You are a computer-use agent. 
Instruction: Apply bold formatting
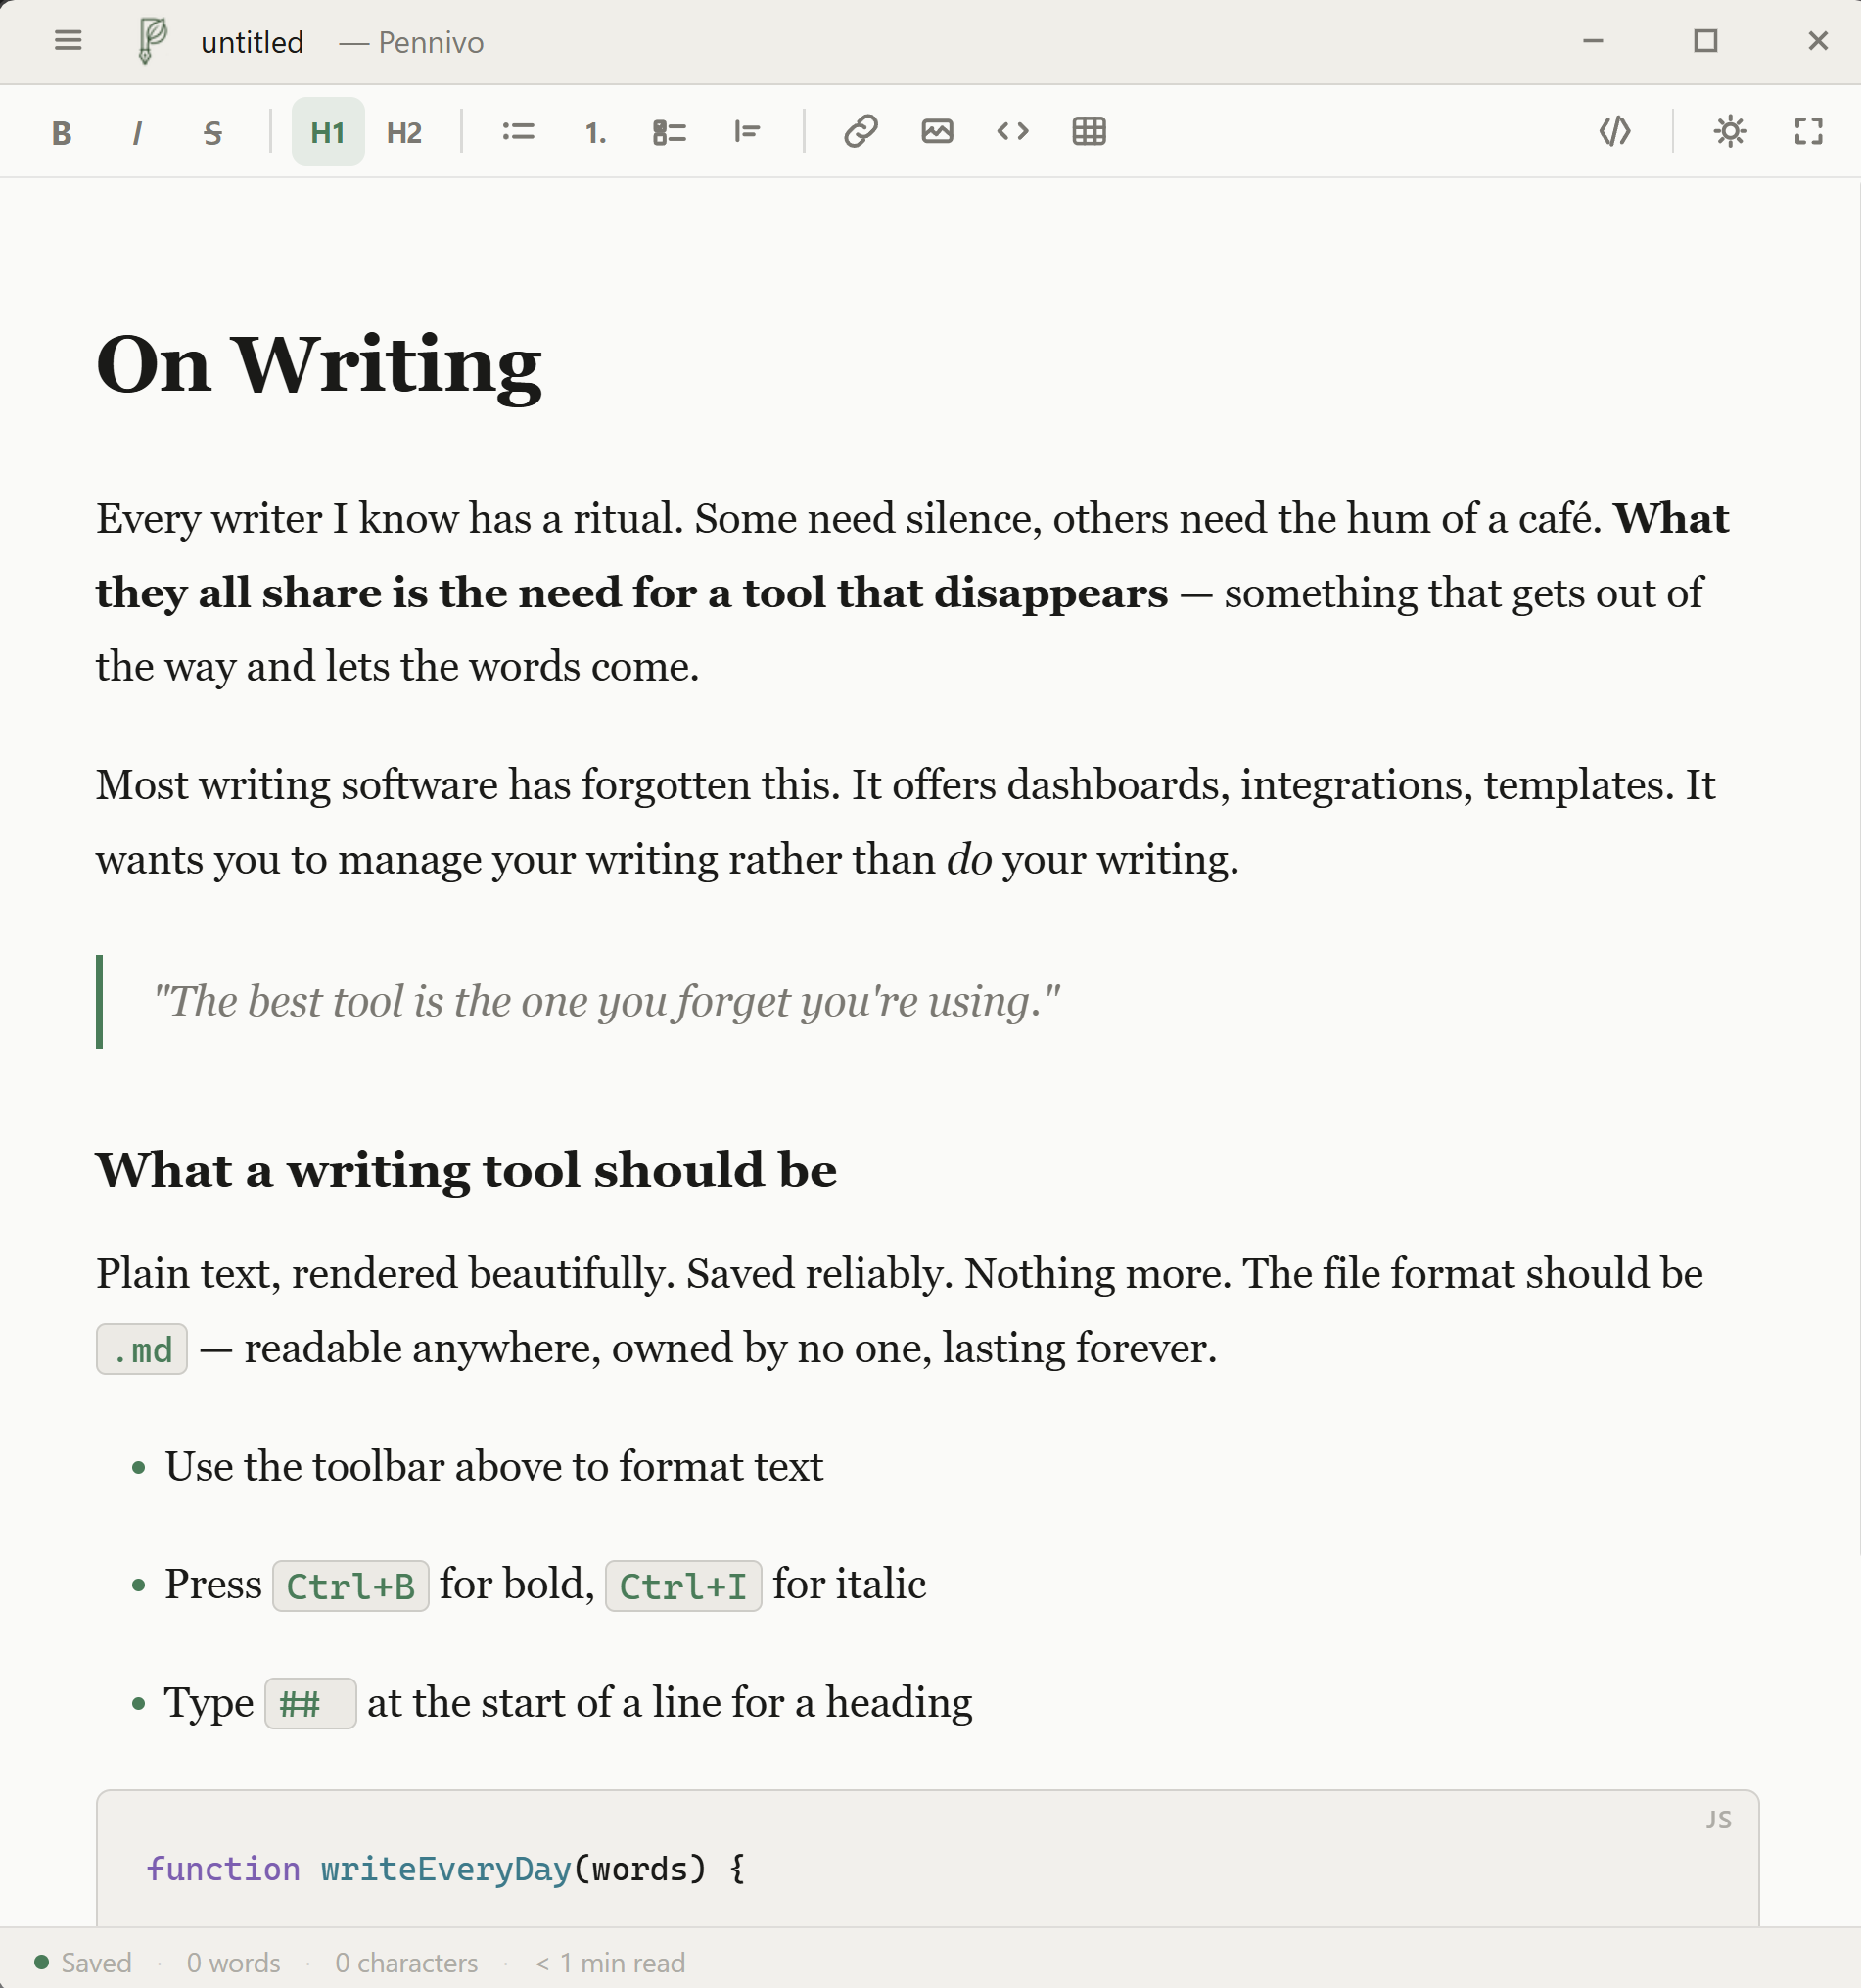(x=61, y=131)
